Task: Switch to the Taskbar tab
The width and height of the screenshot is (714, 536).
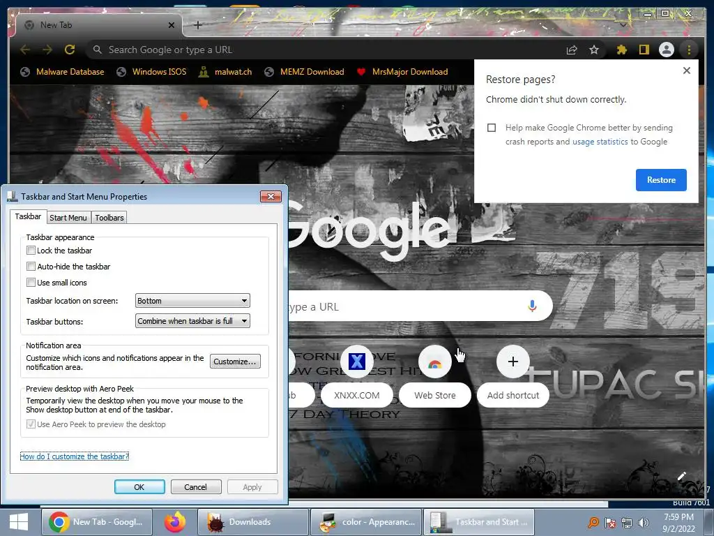Action: pos(28,216)
